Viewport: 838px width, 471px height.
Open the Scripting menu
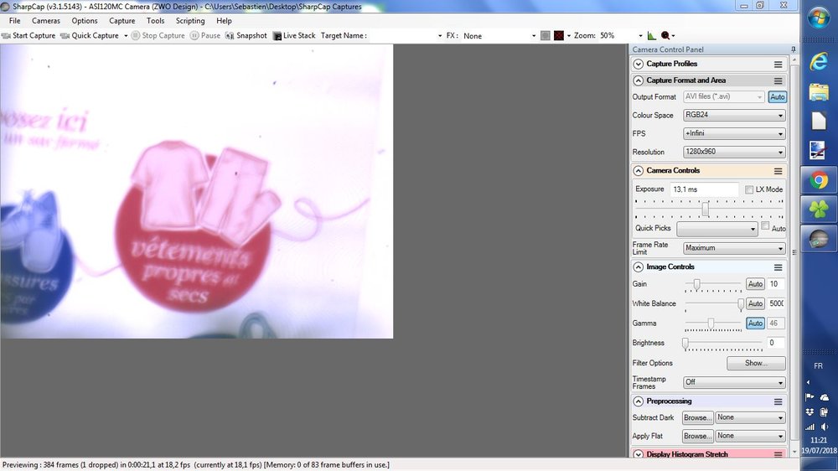point(190,21)
